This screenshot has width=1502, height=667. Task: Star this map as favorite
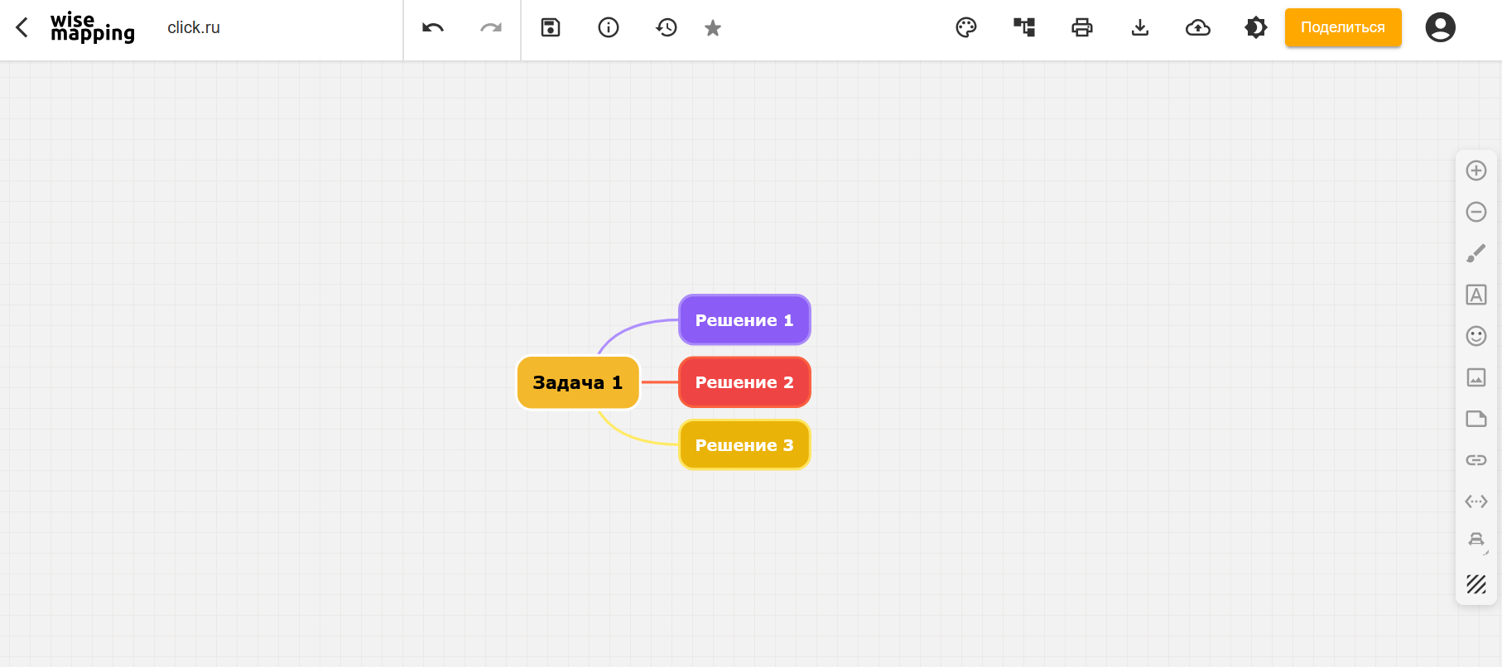pyautogui.click(x=713, y=28)
